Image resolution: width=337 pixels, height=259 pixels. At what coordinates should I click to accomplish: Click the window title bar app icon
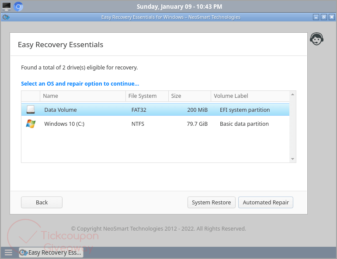(6, 17)
